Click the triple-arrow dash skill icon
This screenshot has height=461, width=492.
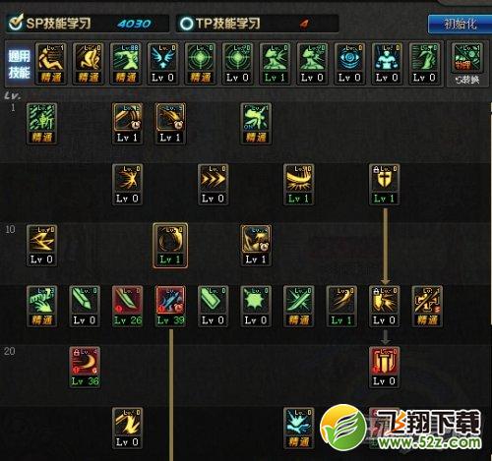click(x=214, y=185)
